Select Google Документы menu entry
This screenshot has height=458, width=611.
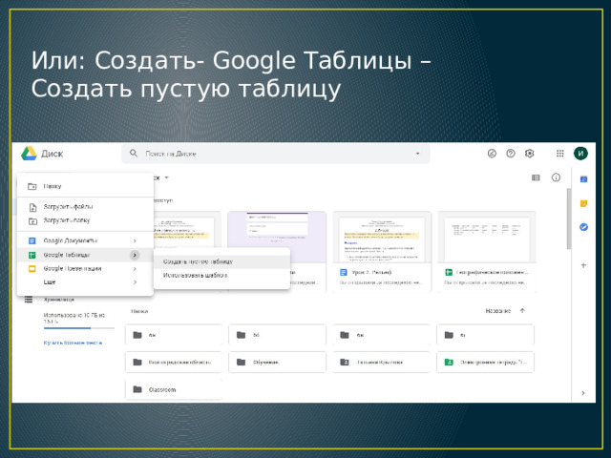pos(85,240)
